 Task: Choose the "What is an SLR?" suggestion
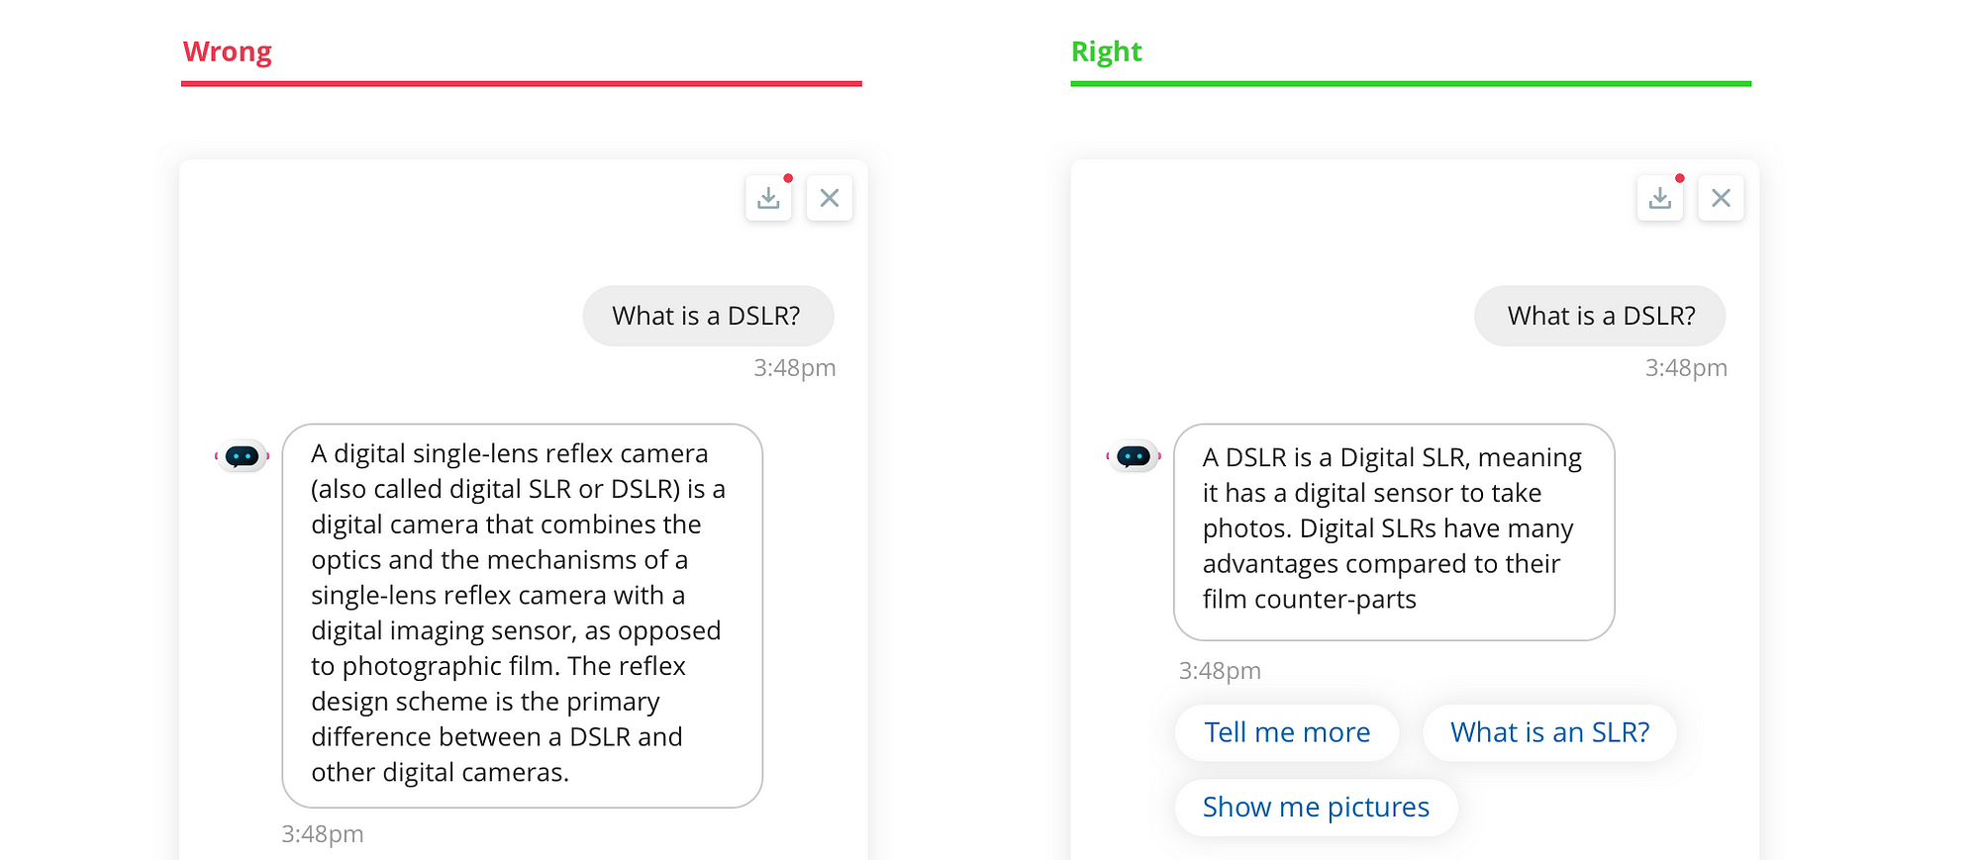tap(1549, 732)
